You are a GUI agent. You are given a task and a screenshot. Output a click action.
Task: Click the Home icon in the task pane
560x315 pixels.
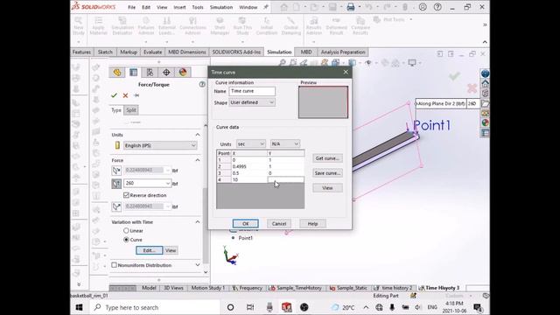click(485, 84)
